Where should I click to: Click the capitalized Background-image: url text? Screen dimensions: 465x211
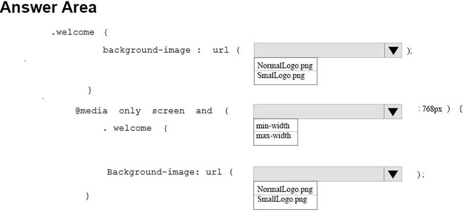[x=170, y=173]
